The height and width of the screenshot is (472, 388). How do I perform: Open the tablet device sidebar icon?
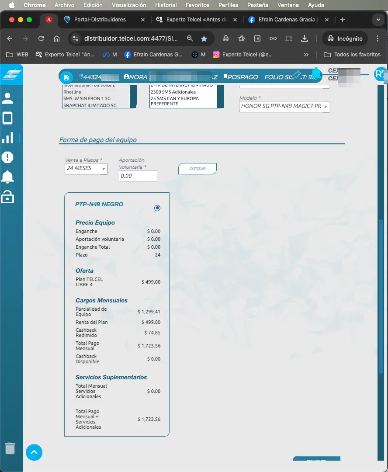tap(8, 118)
